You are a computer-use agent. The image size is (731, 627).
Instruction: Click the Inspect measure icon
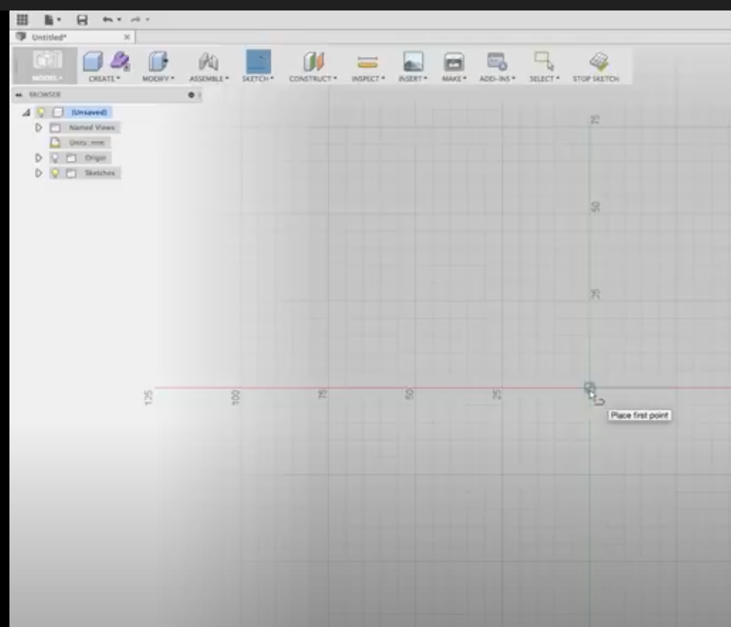click(368, 62)
